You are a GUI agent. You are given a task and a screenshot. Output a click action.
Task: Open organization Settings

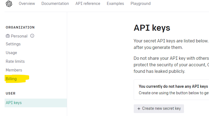click(13, 44)
